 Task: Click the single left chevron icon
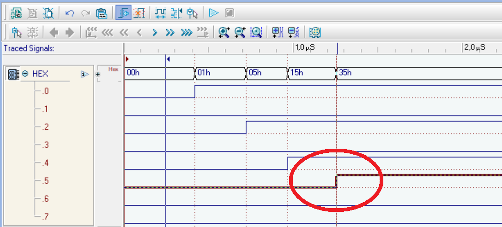(x=139, y=32)
